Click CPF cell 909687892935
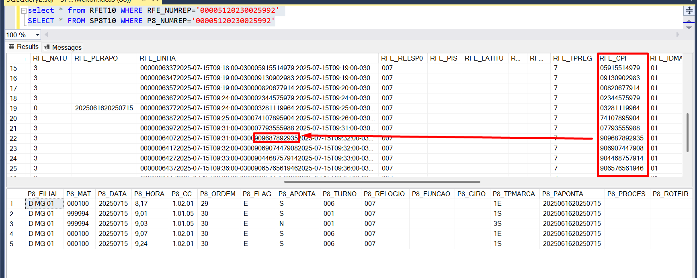The width and height of the screenshot is (697, 278). coord(622,138)
